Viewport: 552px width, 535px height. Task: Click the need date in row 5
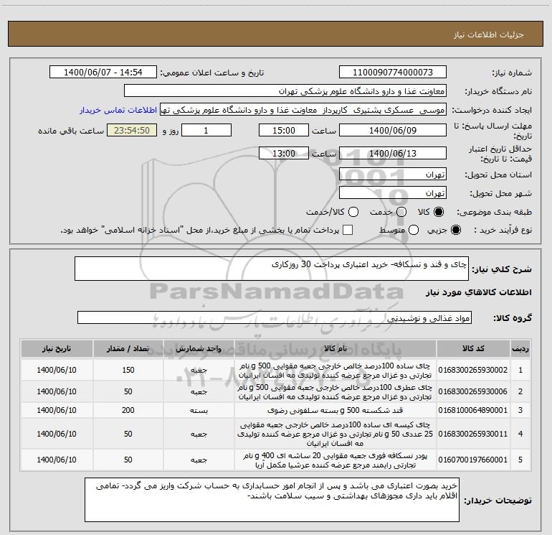pyautogui.click(x=57, y=460)
